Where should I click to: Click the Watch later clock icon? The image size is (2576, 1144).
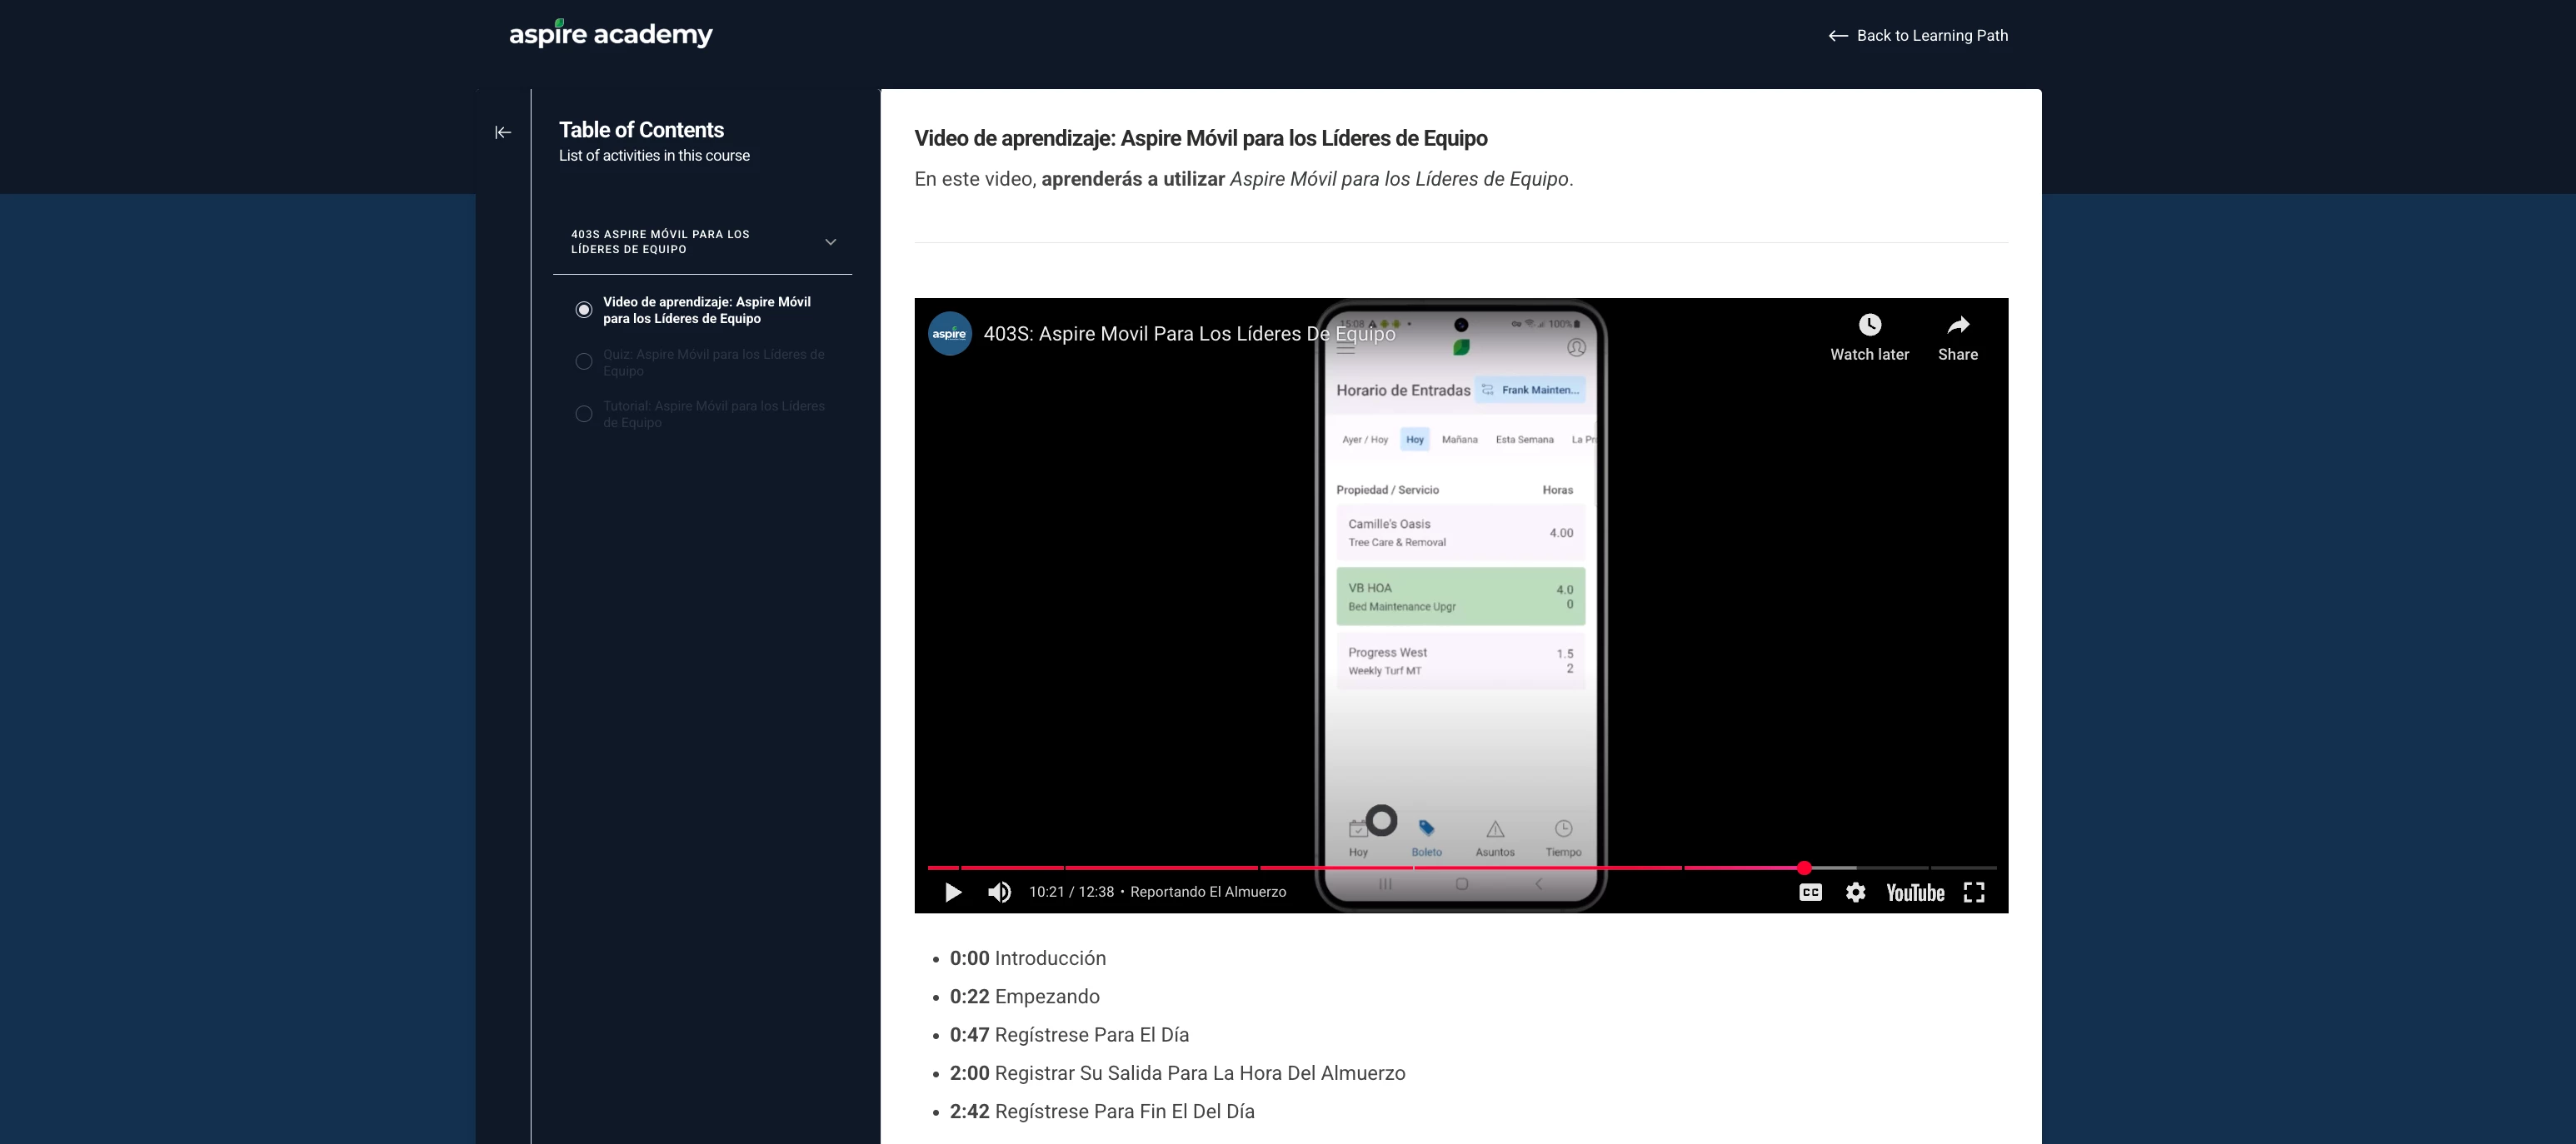(x=1869, y=326)
